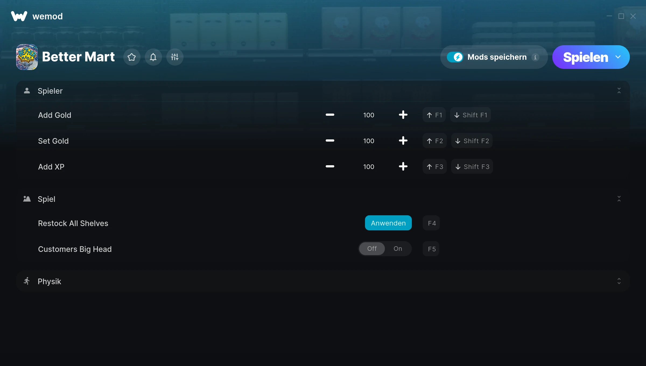Click the Add XP label
The width and height of the screenshot is (646, 366).
(x=51, y=167)
